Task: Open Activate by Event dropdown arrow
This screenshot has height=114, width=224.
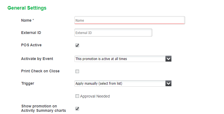Action: pyautogui.click(x=168, y=59)
